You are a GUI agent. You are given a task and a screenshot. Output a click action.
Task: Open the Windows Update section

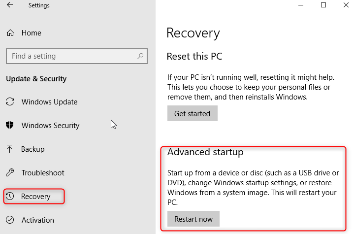[49, 102]
